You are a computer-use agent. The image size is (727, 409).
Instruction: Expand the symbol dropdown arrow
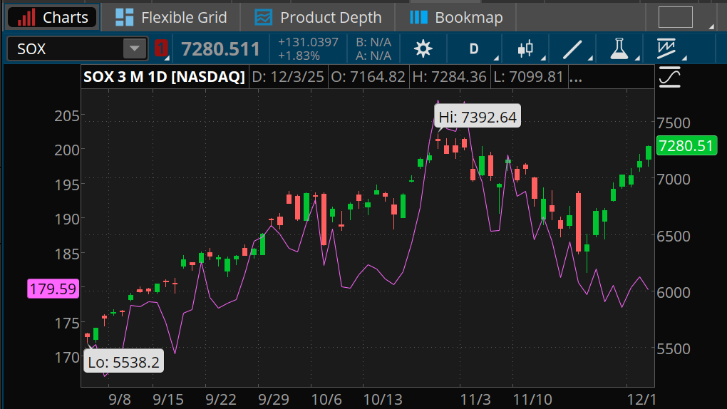135,48
